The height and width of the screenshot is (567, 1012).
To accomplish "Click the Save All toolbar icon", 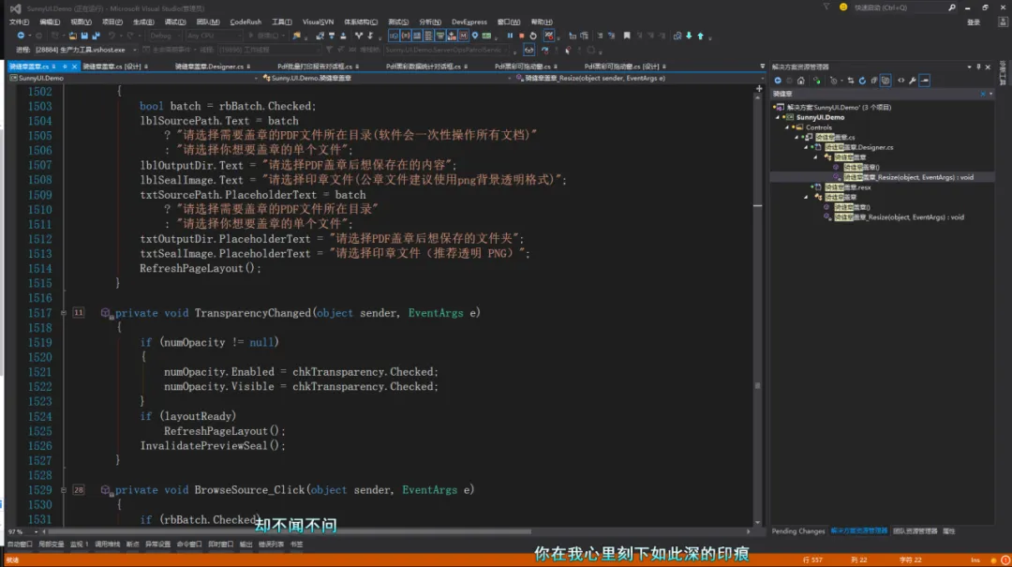I will [x=97, y=36].
